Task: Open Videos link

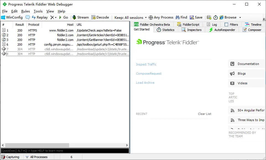Action: pyautogui.click(x=246, y=83)
